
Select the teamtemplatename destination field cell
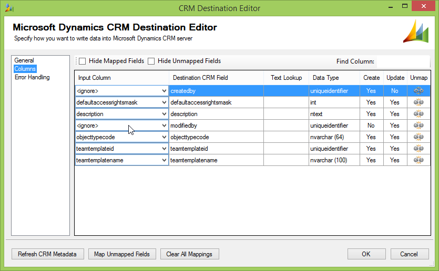coord(217,160)
